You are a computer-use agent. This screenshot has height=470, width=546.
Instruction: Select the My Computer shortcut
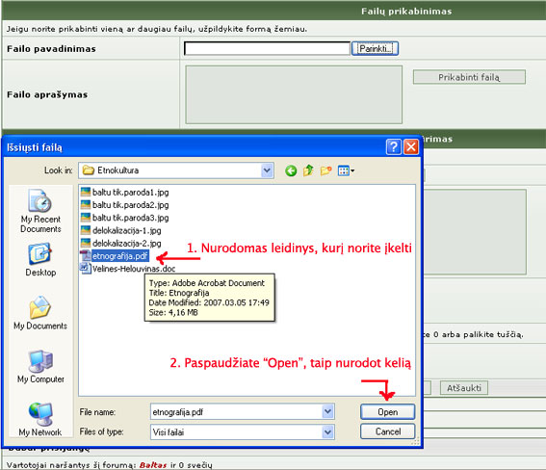[40, 366]
